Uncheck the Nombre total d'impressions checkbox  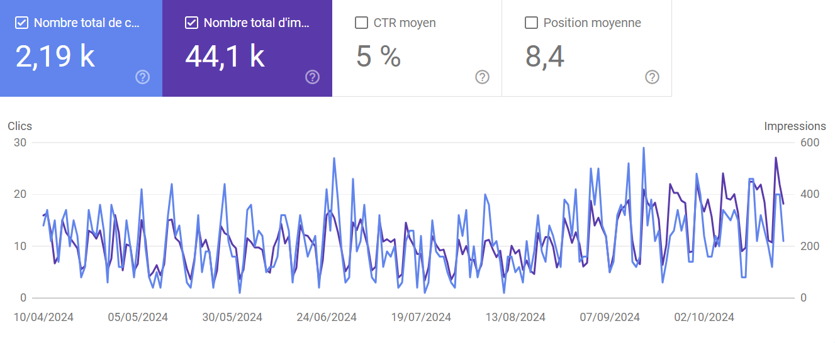tap(191, 23)
